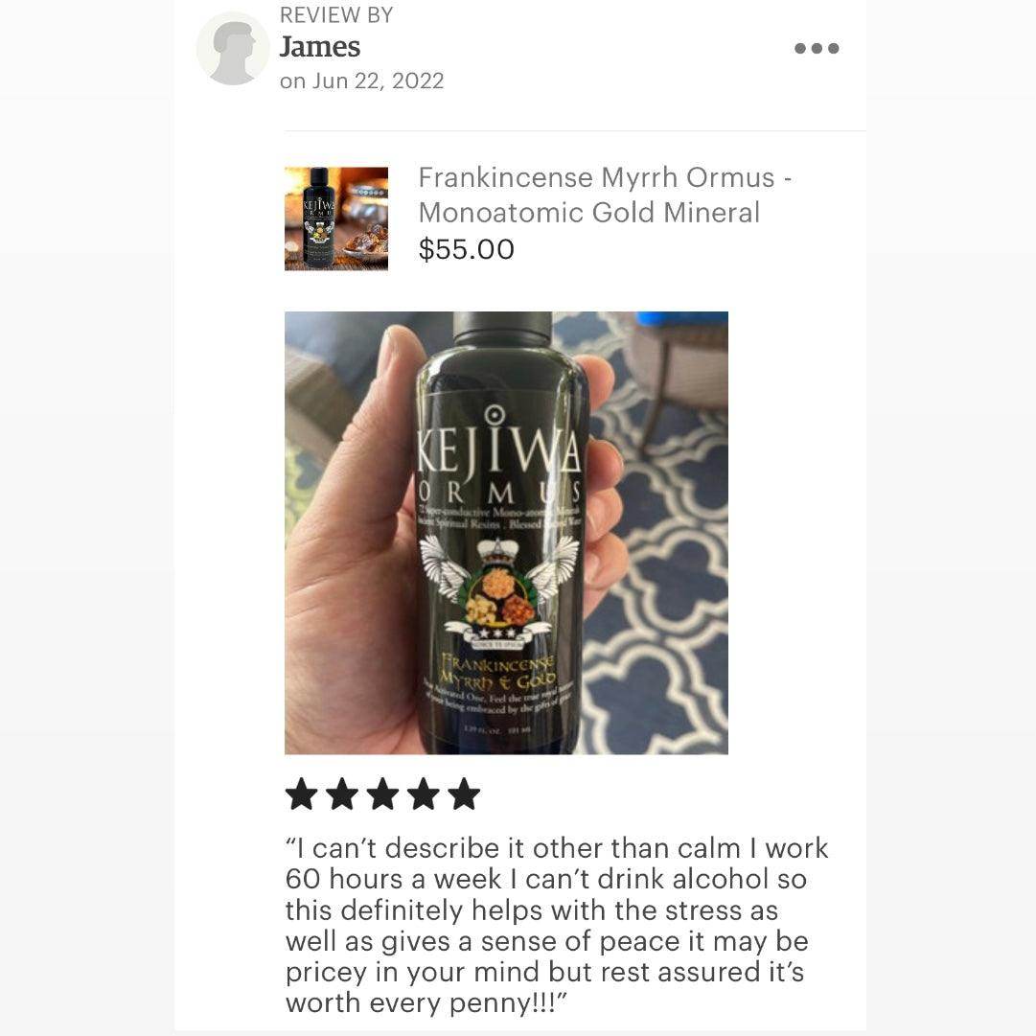This screenshot has width=1036, height=1036.
Task: Click the REVIEW BY label
Action: pos(336,15)
